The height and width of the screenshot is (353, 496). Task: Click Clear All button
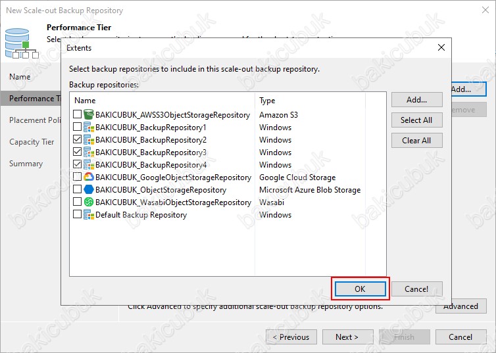(416, 140)
